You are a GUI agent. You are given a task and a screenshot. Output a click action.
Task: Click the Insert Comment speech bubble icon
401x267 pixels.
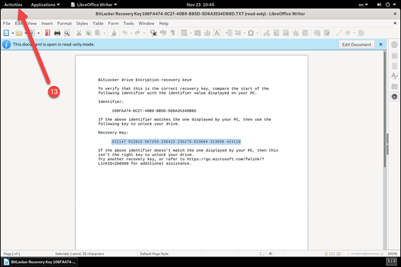[x=317, y=33]
